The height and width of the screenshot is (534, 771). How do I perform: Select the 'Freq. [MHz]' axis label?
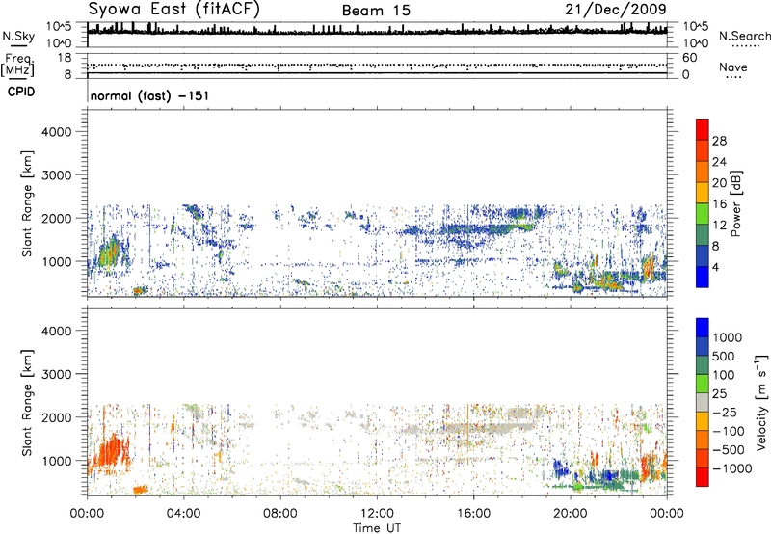click(x=19, y=66)
